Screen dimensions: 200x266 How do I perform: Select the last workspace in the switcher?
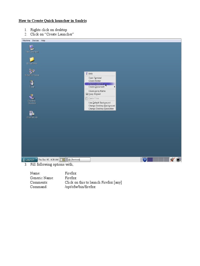tap(166, 160)
